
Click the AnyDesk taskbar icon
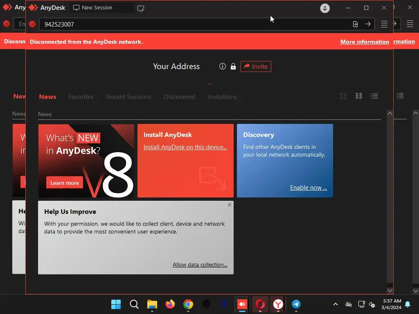click(242, 304)
